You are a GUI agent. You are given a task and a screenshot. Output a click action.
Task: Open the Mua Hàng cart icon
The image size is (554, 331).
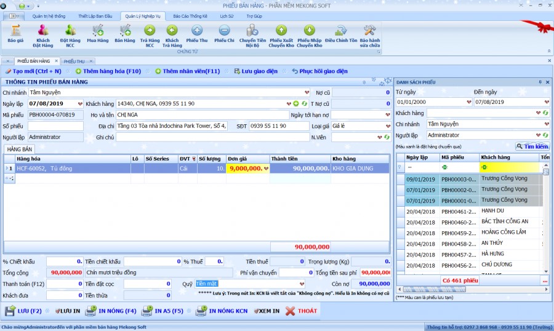97,34
